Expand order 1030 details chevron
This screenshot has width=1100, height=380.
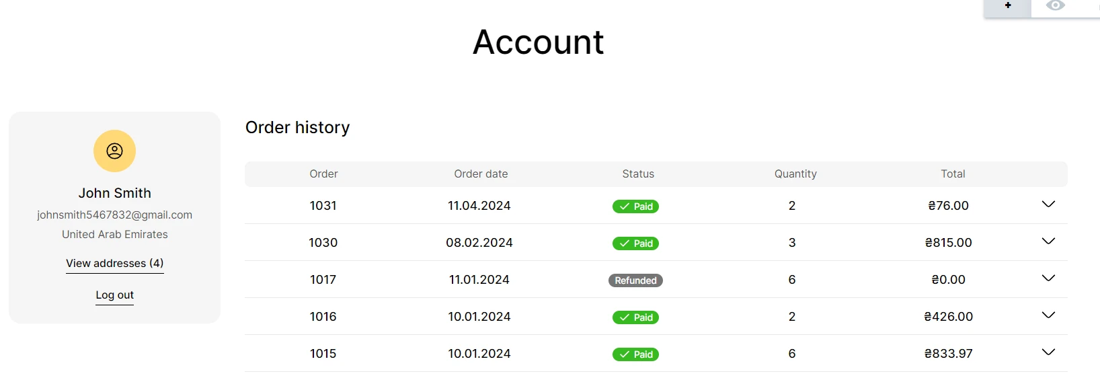(x=1048, y=241)
